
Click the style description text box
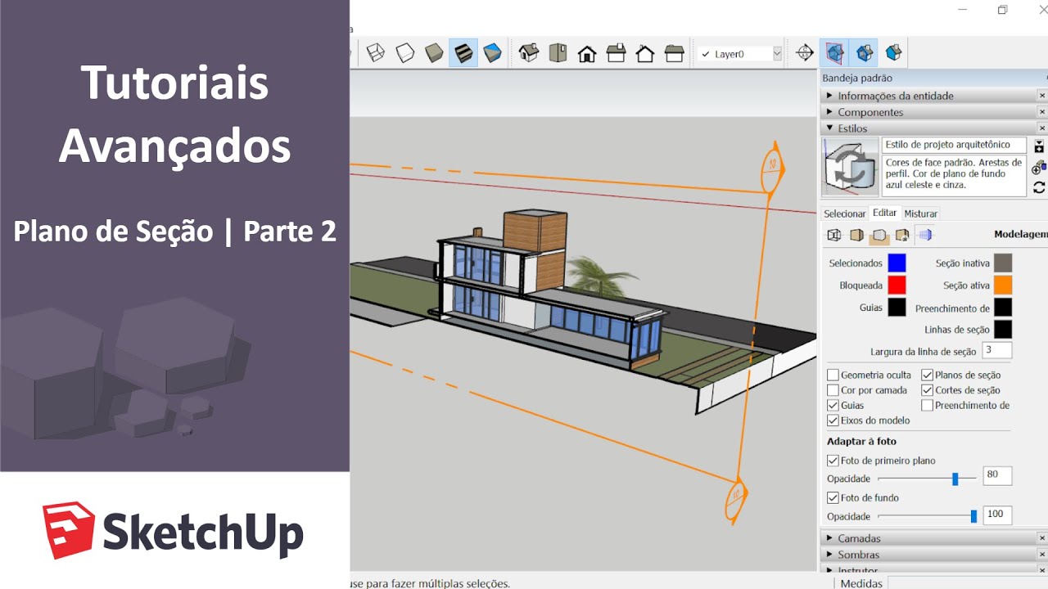tap(954, 175)
